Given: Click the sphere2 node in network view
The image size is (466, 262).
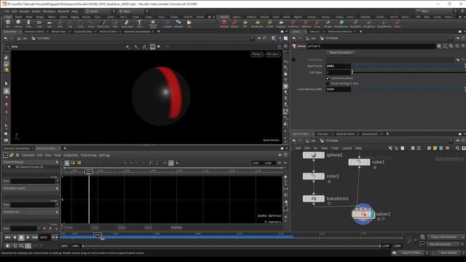Looking at the screenshot, I should 314,155.
